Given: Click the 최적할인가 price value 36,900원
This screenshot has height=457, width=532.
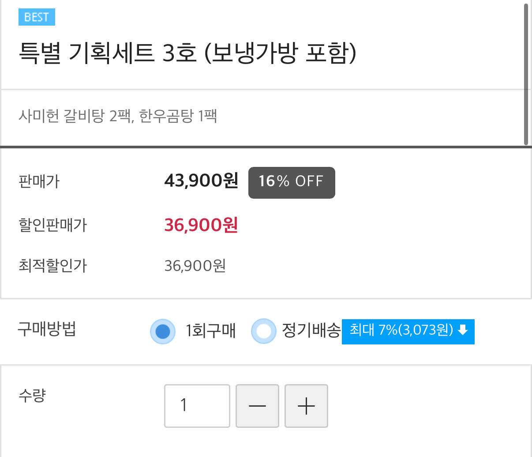Looking at the screenshot, I should 195,266.
